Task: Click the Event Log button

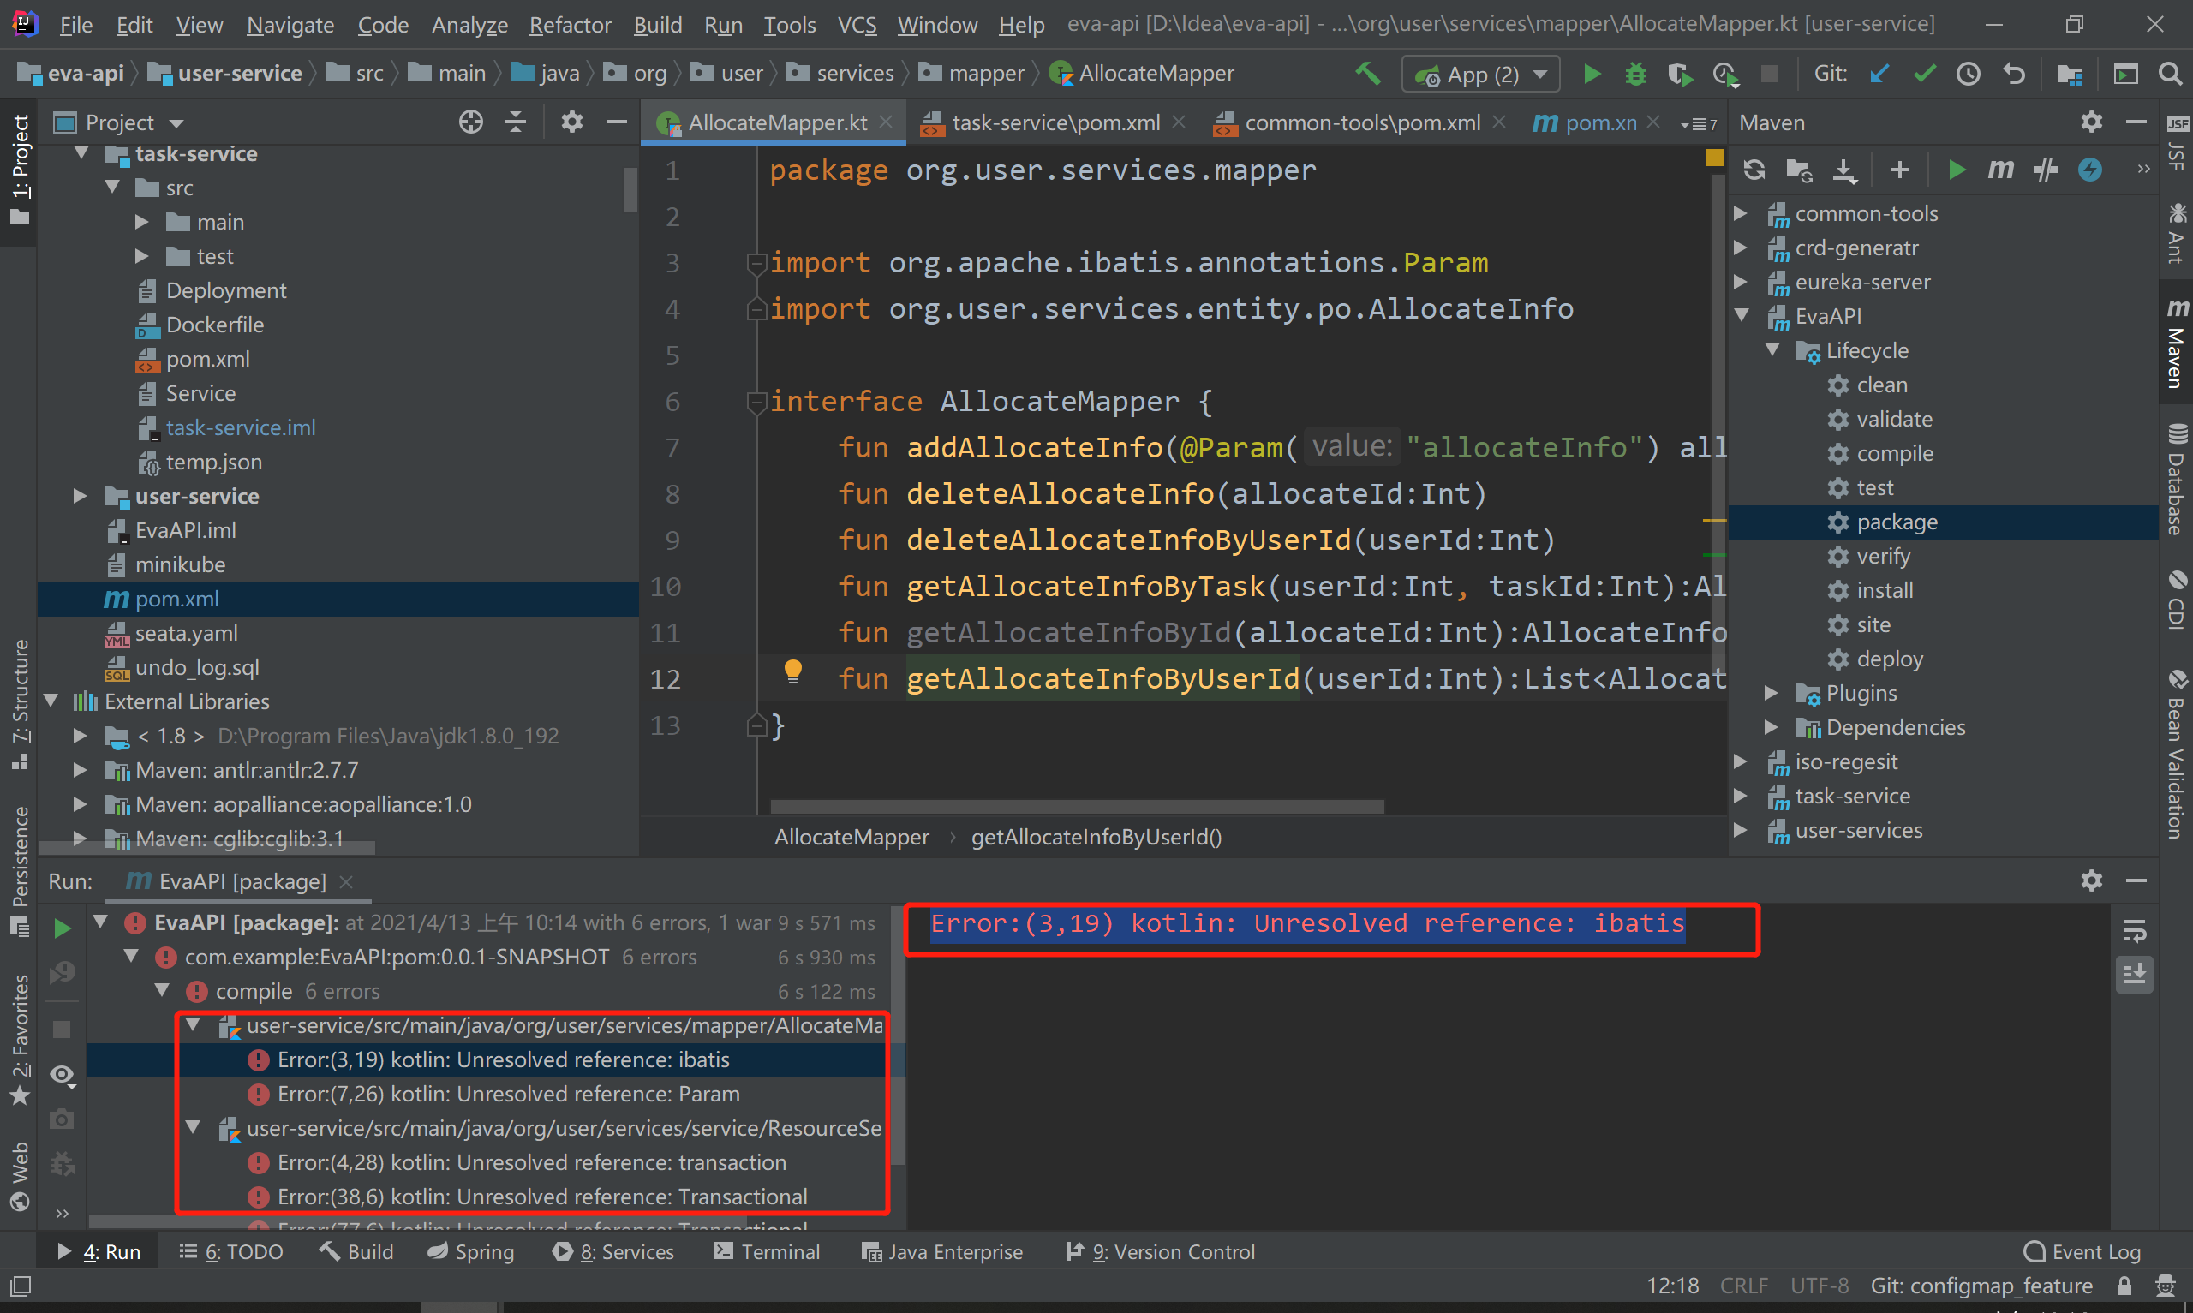Action: coord(2082,1252)
